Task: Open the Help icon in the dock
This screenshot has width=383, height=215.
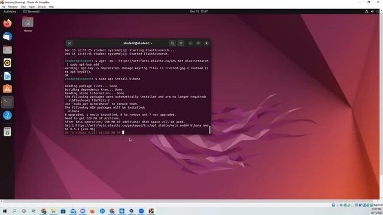Action: click(x=7, y=115)
